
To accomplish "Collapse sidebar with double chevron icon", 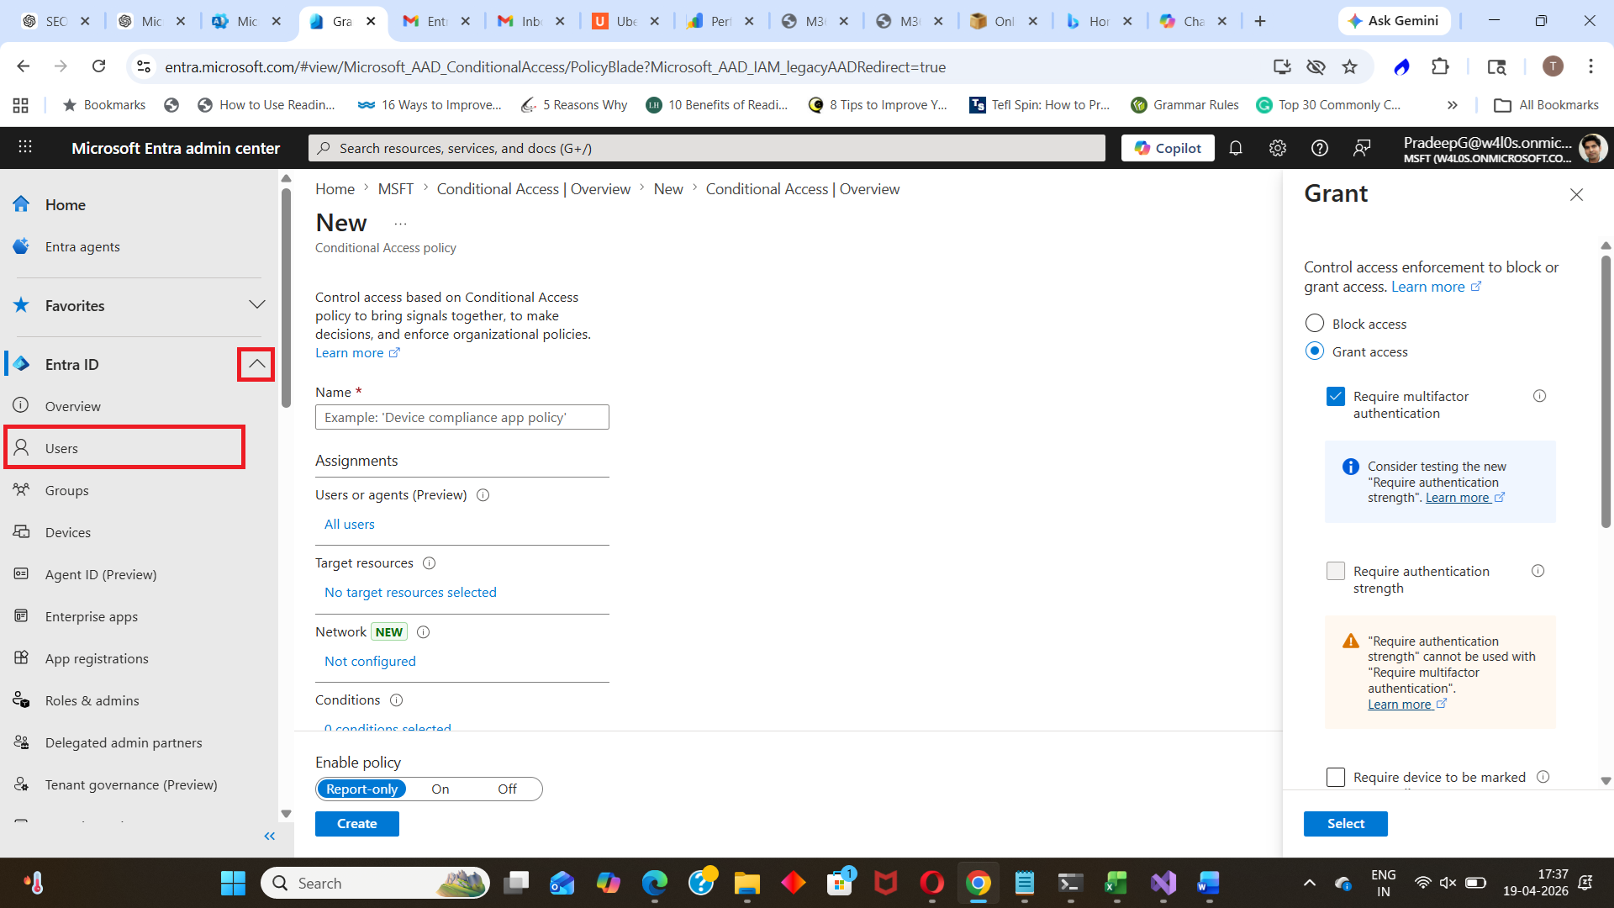I will 269,836.
